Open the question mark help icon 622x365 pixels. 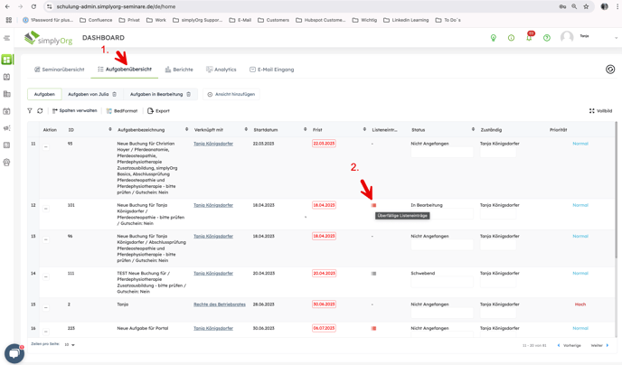click(x=547, y=38)
